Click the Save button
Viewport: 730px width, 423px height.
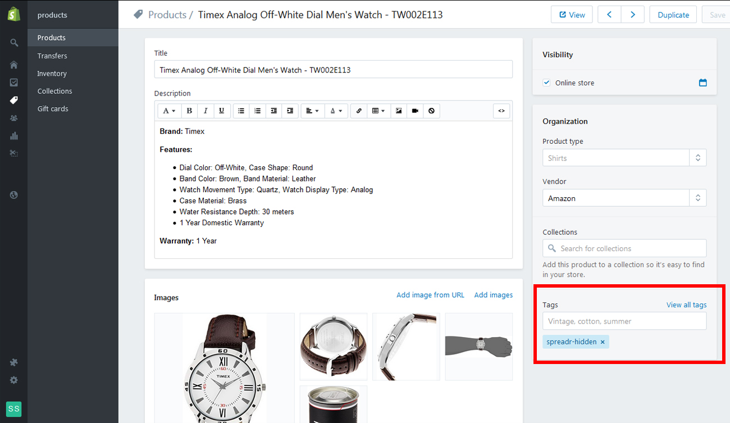coord(717,15)
